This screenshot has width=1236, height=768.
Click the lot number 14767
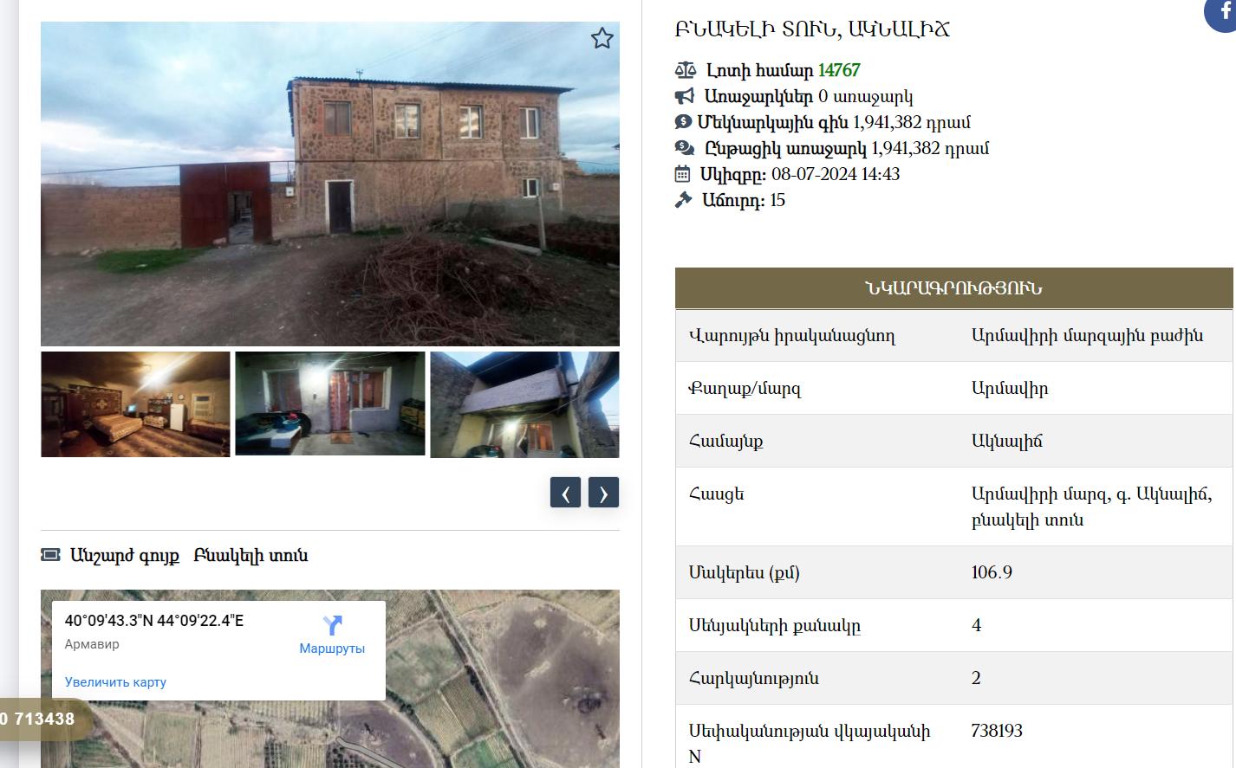tap(839, 70)
